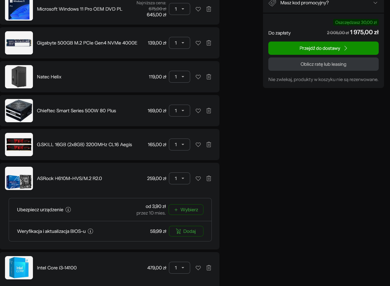Delete Intel Core i3-14100 from cart
The width and height of the screenshot is (390, 286).
pos(209,268)
